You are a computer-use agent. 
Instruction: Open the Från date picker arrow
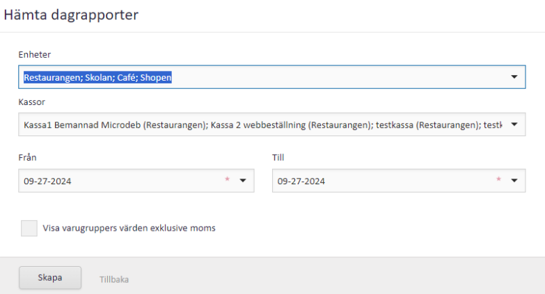[243, 181]
